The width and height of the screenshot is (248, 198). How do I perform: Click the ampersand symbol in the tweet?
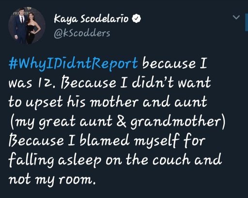[121, 122]
